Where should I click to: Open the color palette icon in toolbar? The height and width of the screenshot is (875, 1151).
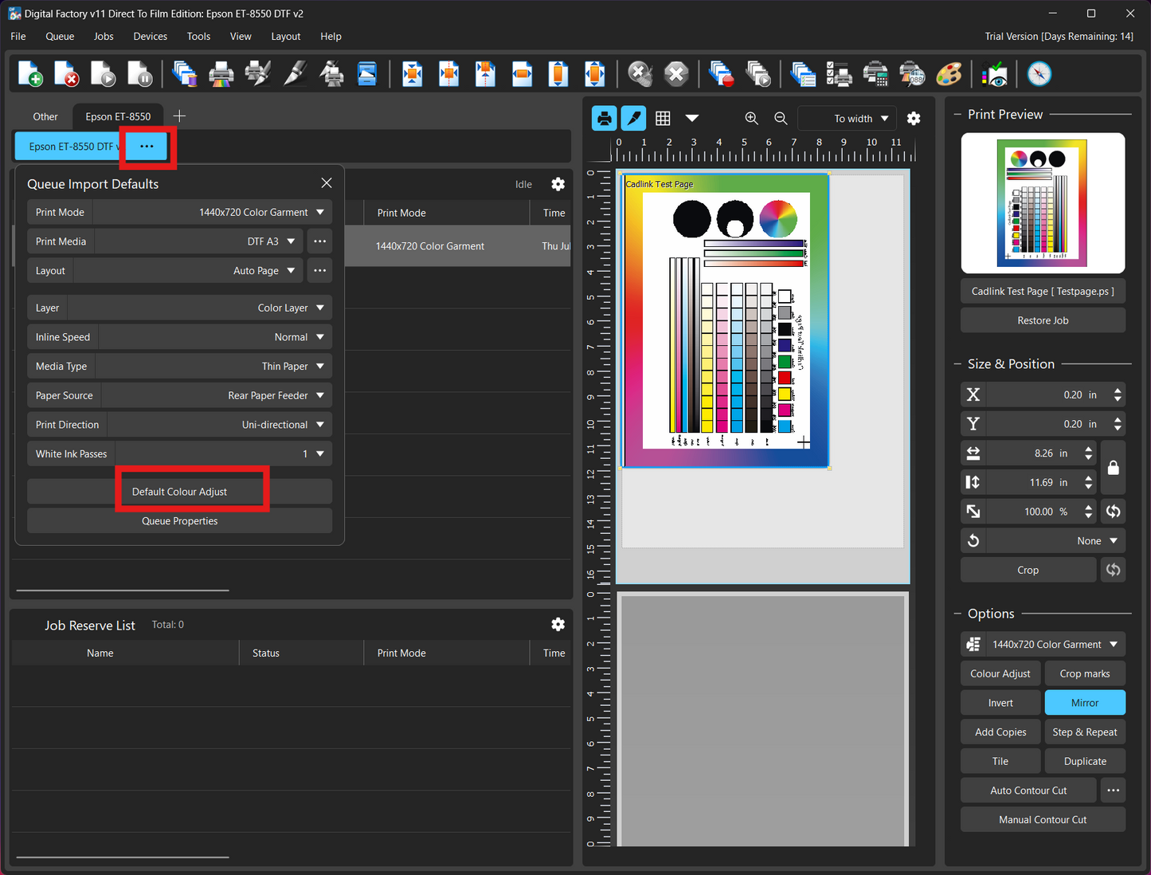(949, 74)
